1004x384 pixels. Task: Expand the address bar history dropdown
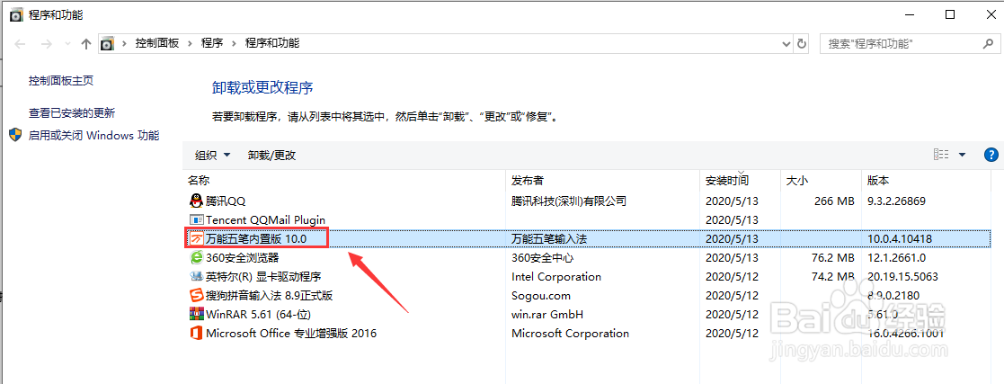click(x=784, y=43)
